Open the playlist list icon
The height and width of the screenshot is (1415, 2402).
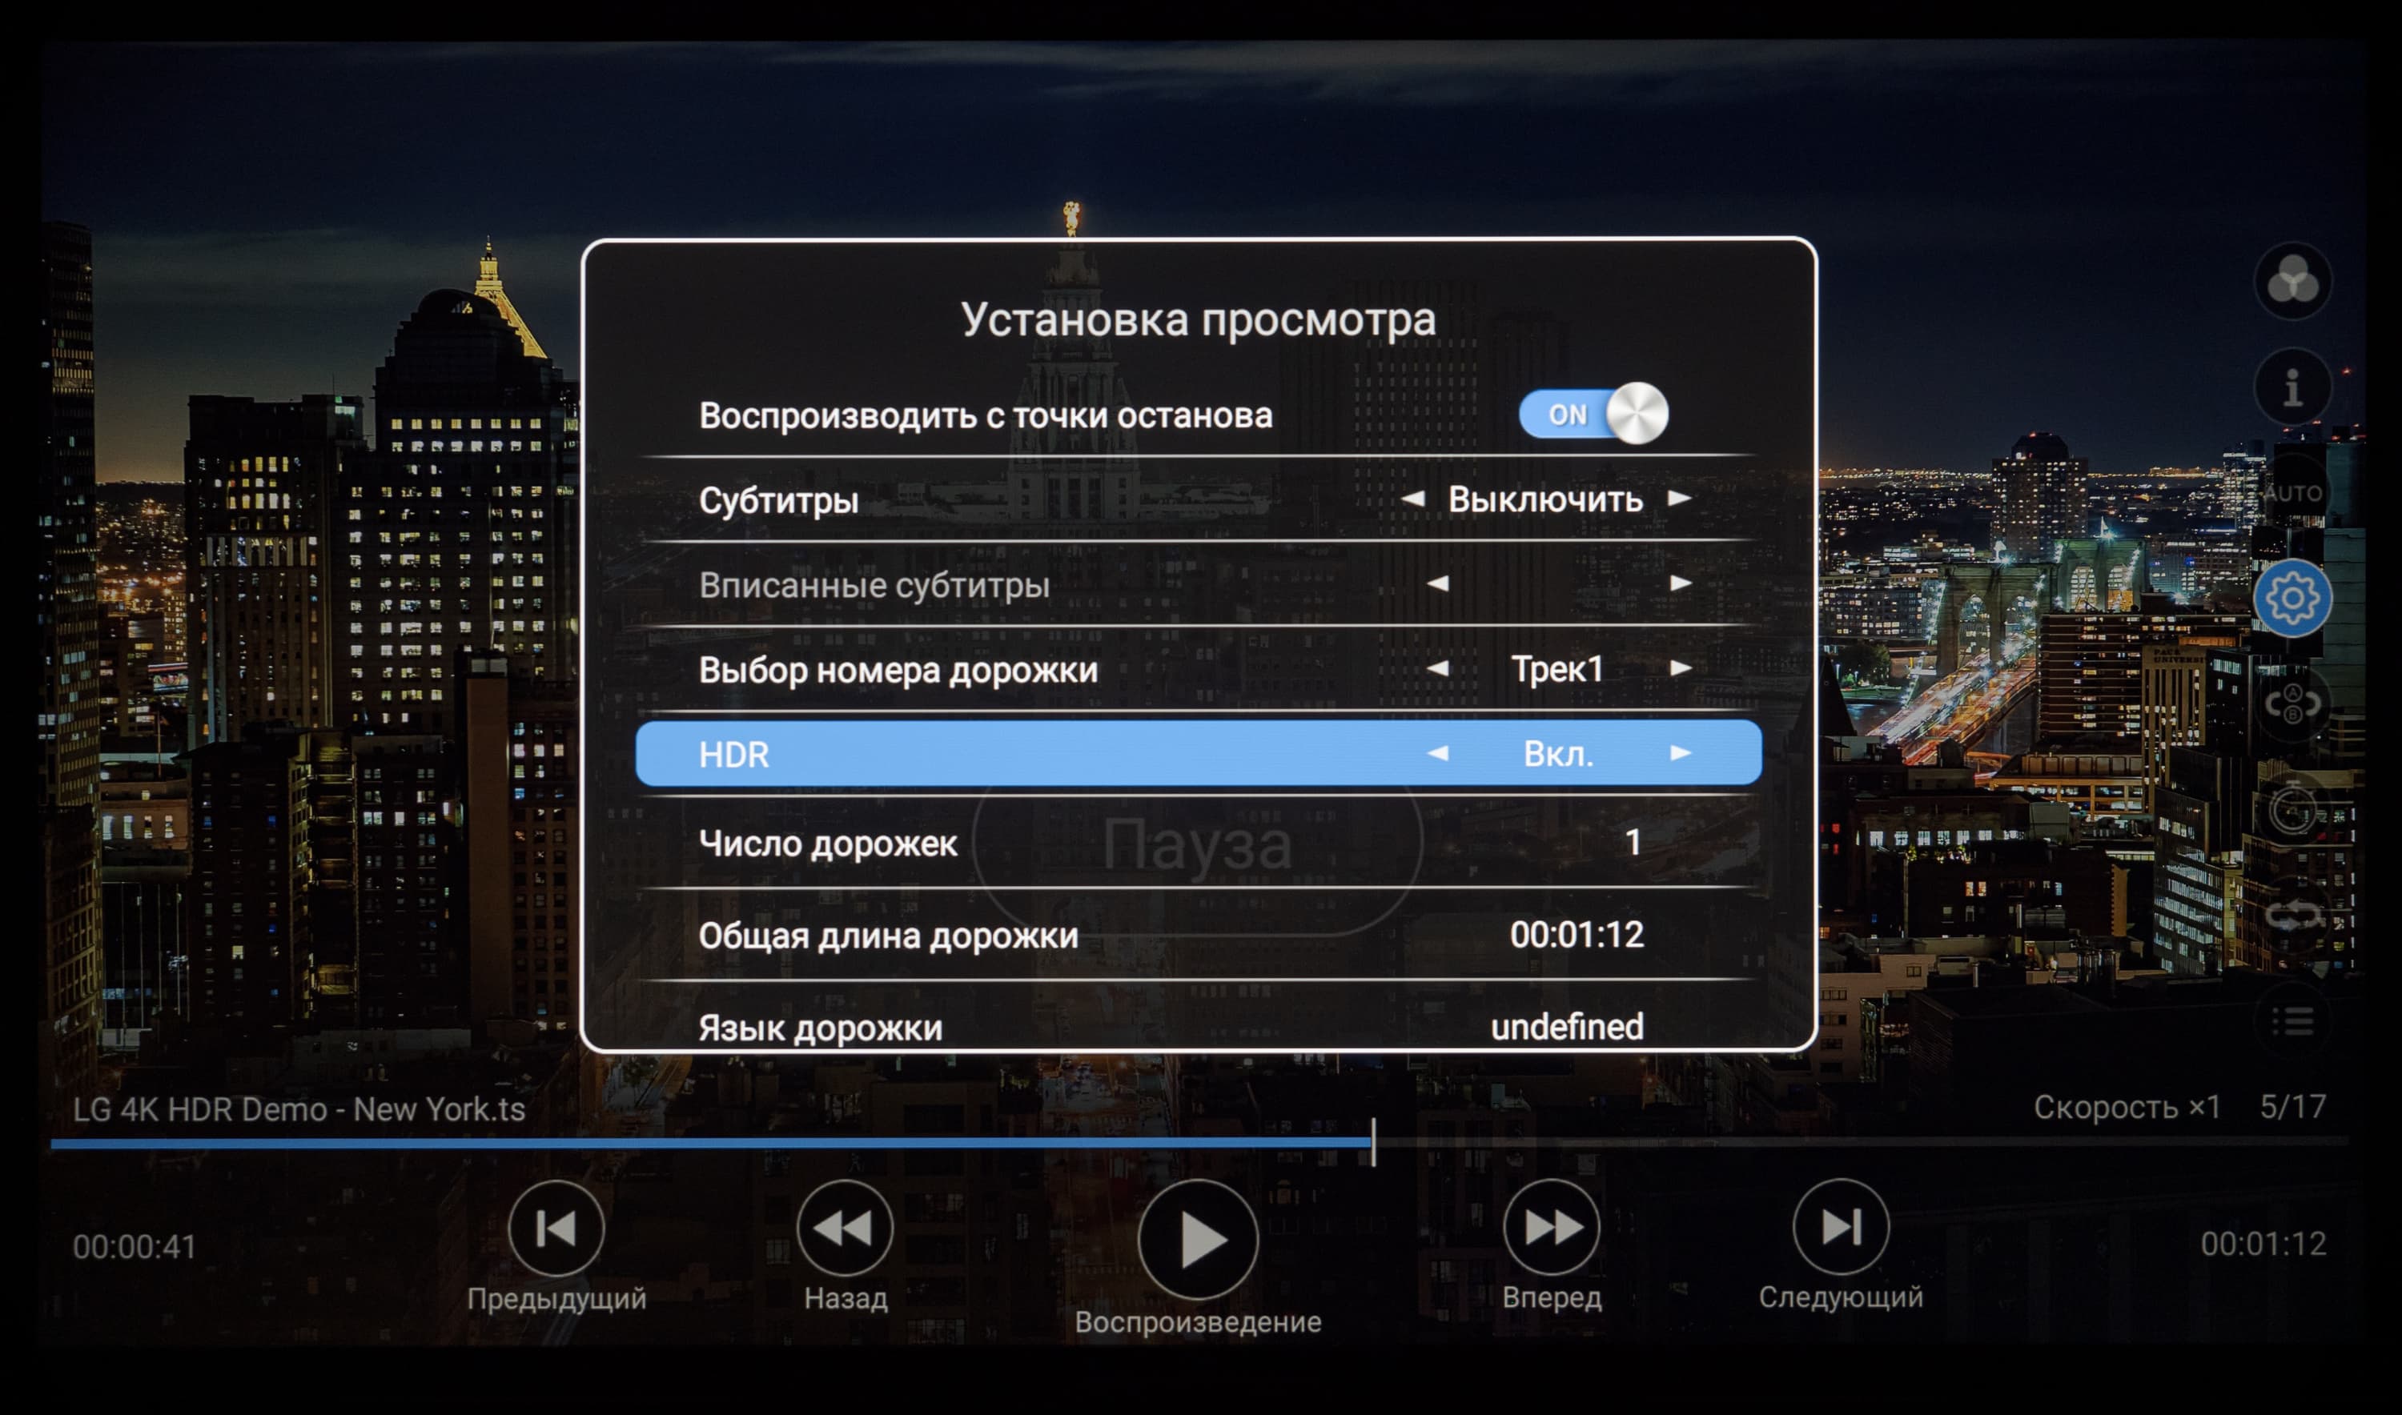(x=2292, y=1022)
